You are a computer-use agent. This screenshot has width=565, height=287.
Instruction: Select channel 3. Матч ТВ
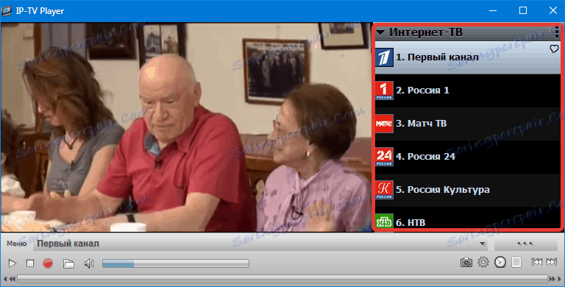(x=468, y=124)
